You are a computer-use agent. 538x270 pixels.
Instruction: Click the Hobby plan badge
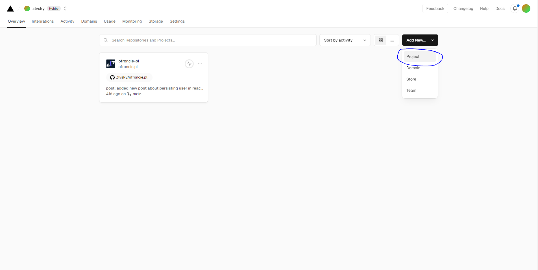(54, 8)
